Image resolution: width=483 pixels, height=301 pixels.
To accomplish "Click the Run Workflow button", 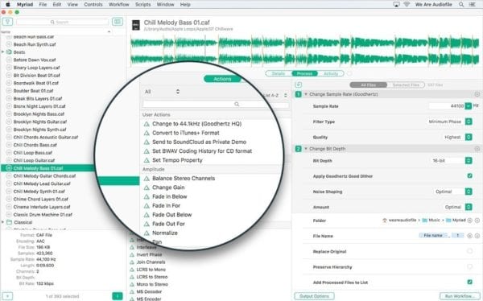I will 460,296.
